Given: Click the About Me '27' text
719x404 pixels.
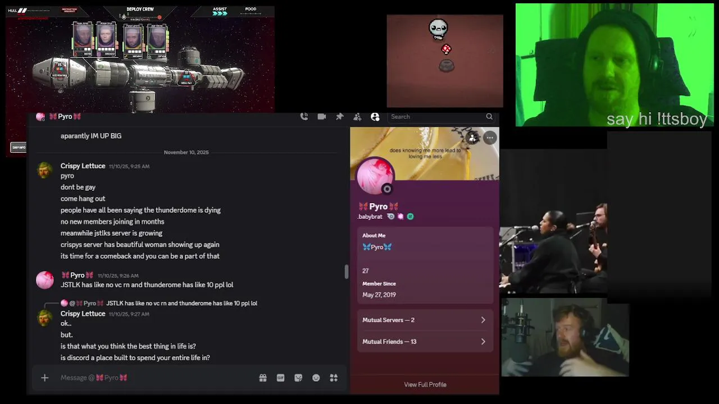Looking at the screenshot, I should click(366, 271).
